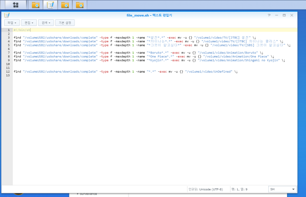Open the last taskbar folder-search icon
306x197 pixels.
[x=80, y=5]
